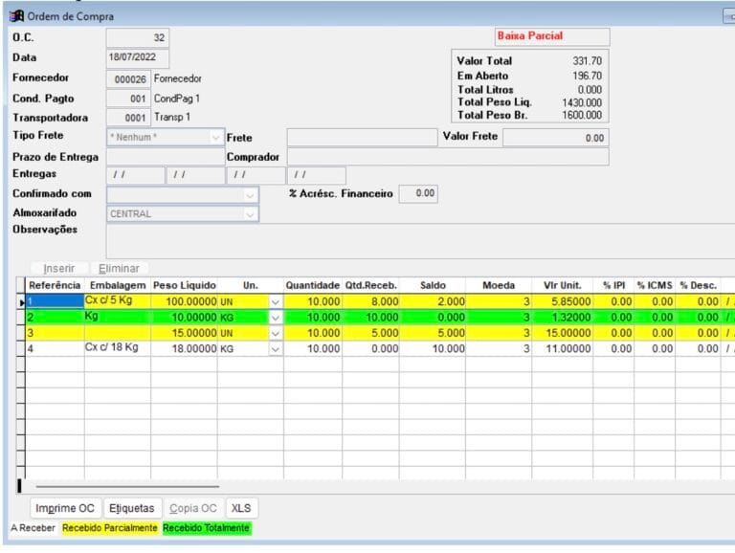Click Peso Líquido cell 100.00000
The height and width of the screenshot is (553, 735).
tap(184, 301)
